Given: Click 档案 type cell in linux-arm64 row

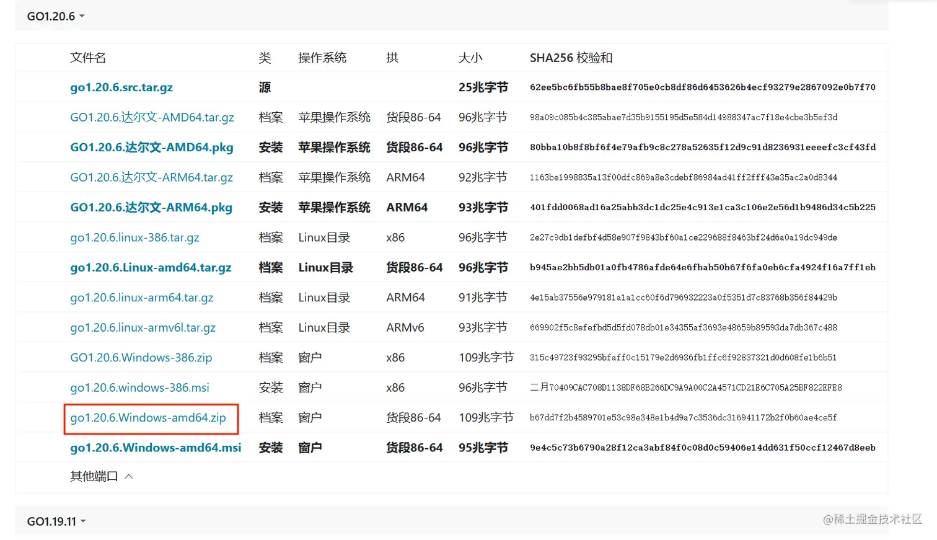Looking at the screenshot, I should (x=271, y=298).
